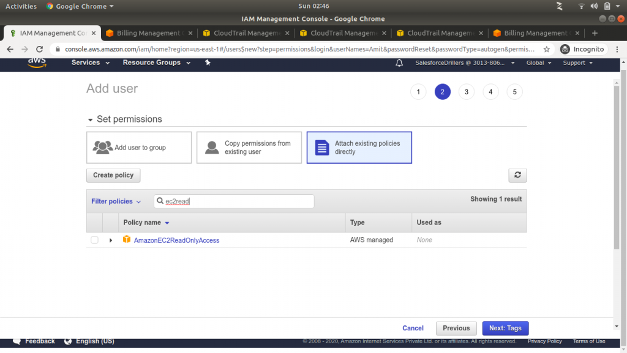Open the Wi-Fi indicator in top bar
The width and height of the screenshot is (627, 353).
coord(581,6)
